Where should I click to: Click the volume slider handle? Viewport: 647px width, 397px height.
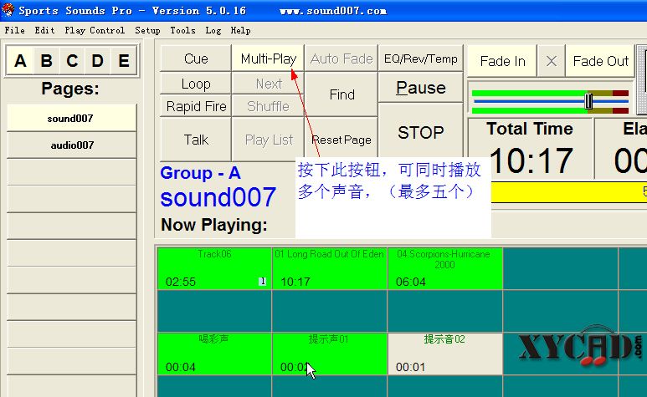click(588, 101)
